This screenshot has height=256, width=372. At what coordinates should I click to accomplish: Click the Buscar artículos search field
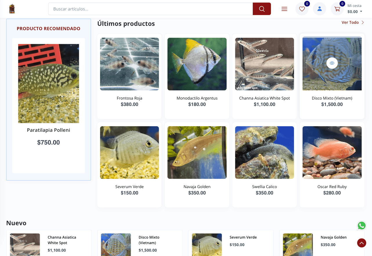151,9
